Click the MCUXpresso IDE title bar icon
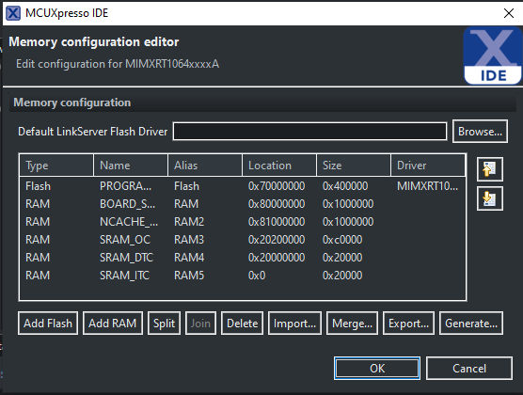The height and width of the screenshot is (395, 523). pyautogui.click(x=13, y=13)
